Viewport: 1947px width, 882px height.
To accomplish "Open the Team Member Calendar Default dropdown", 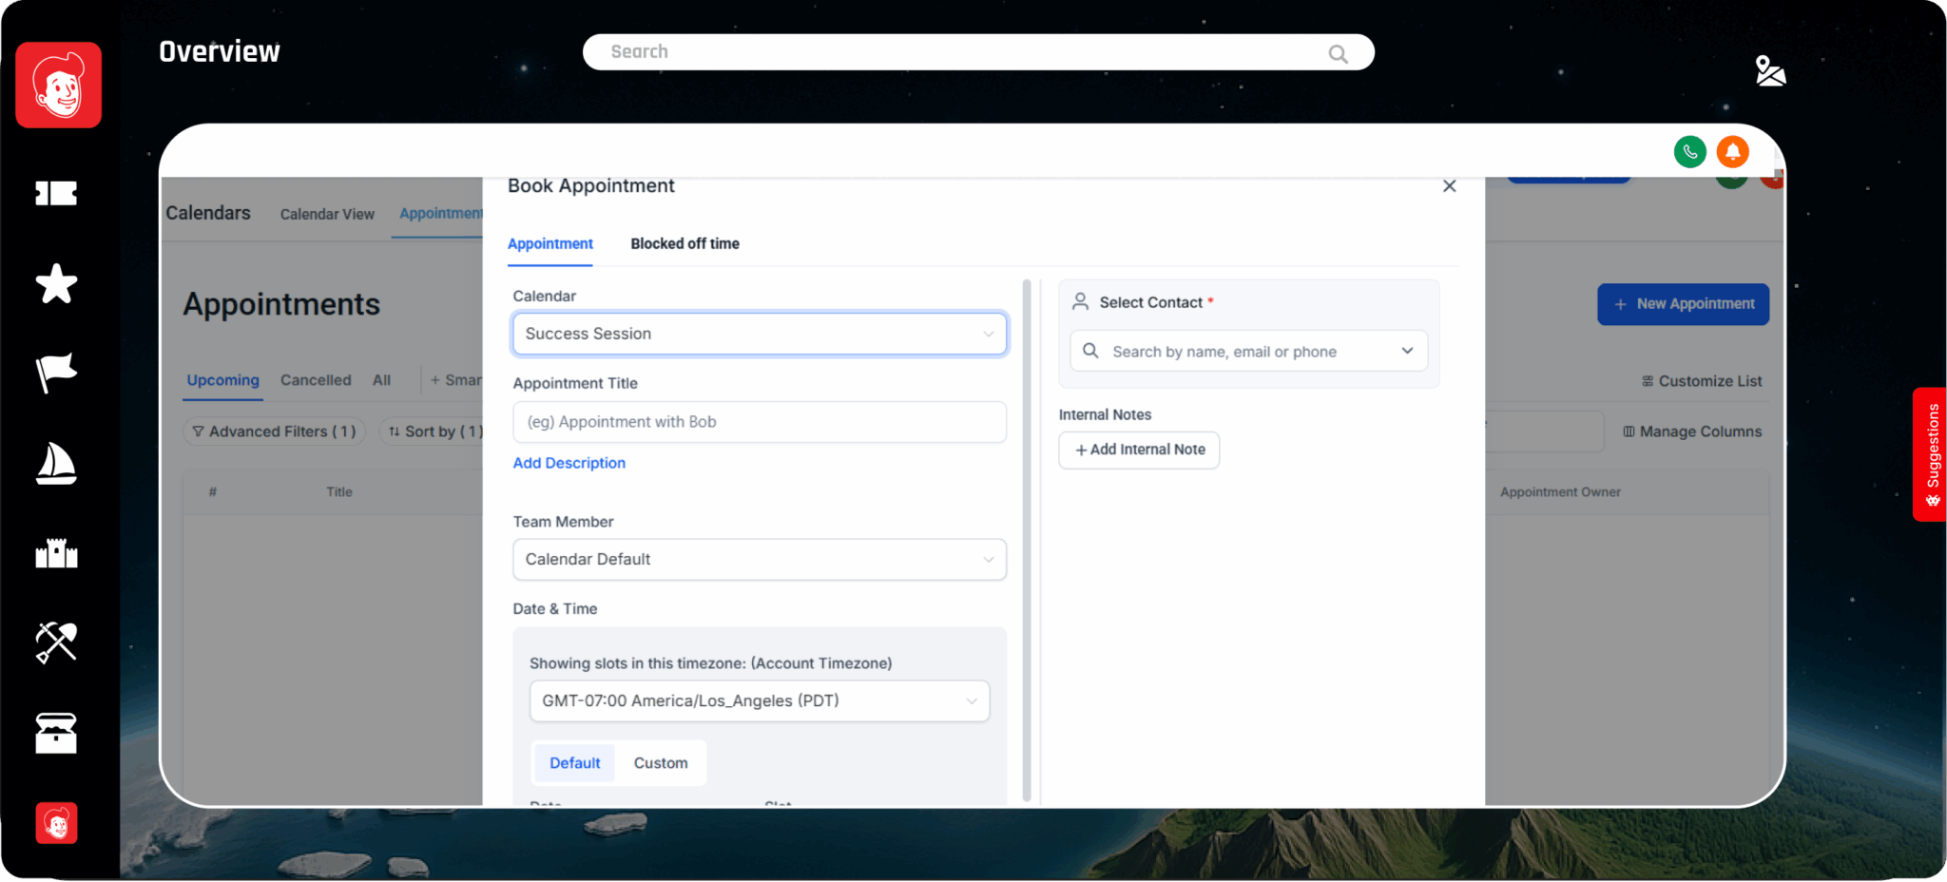I will point(759,560).
